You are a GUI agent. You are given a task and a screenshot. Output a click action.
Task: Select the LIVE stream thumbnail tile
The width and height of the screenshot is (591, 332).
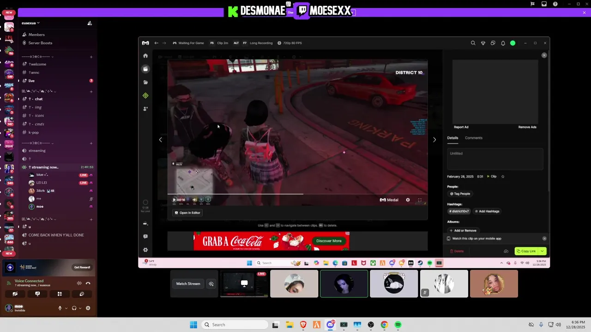244,284
